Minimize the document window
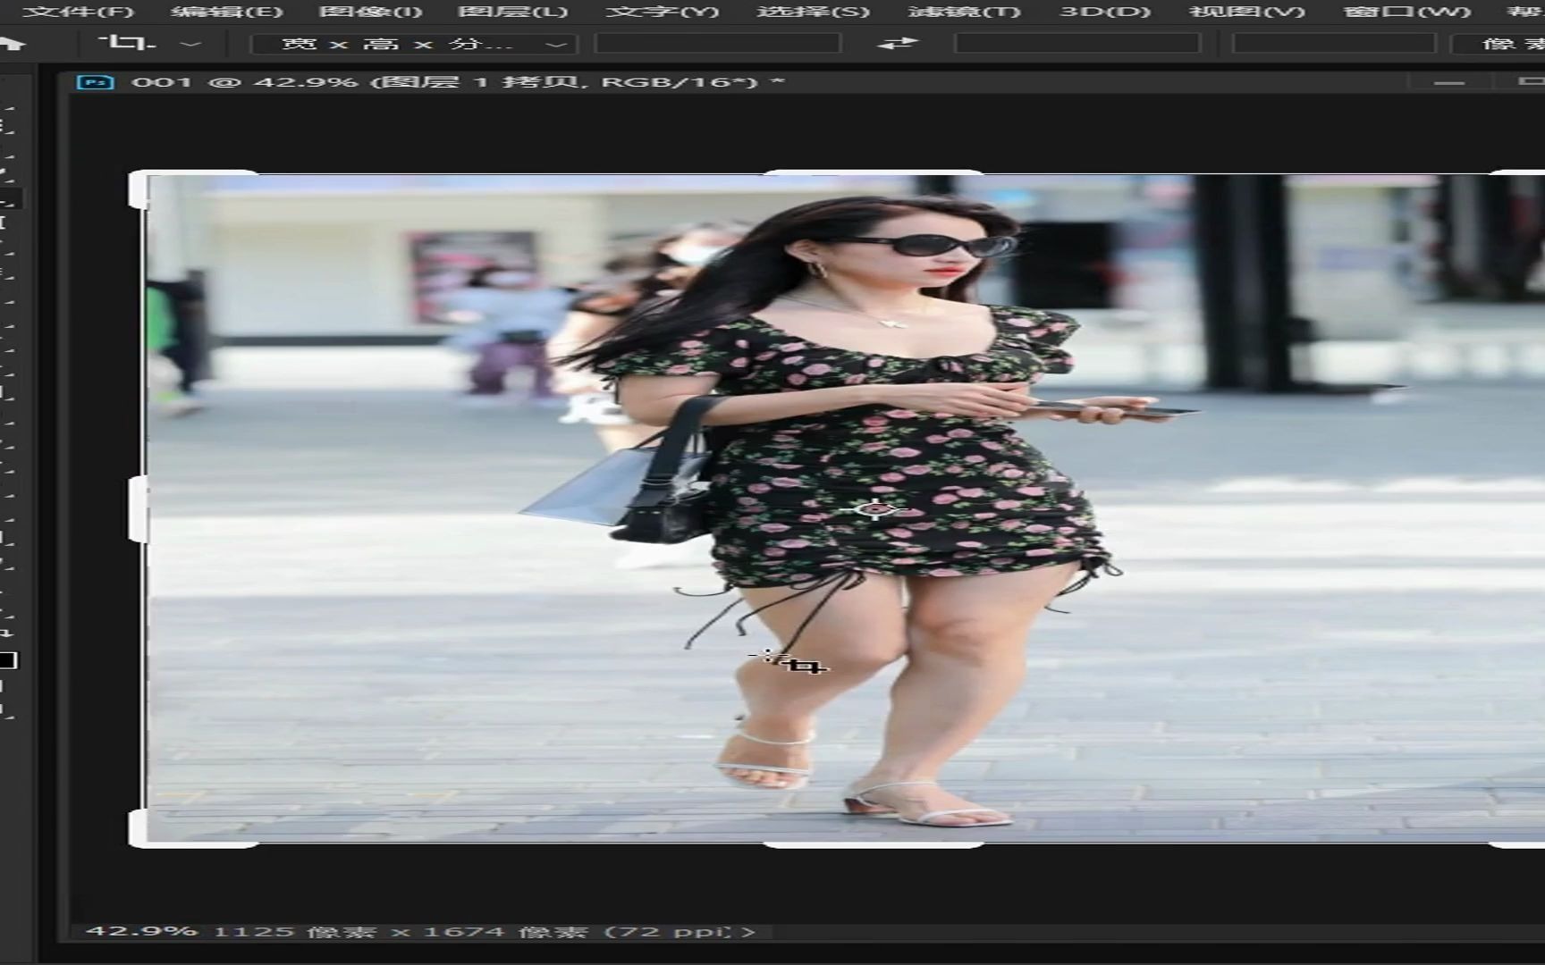 point(1449,82)
